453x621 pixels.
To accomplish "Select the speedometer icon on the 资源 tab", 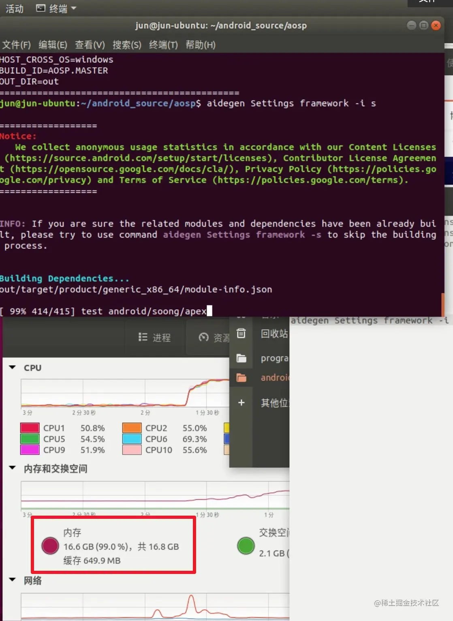I will pos(203,337).
